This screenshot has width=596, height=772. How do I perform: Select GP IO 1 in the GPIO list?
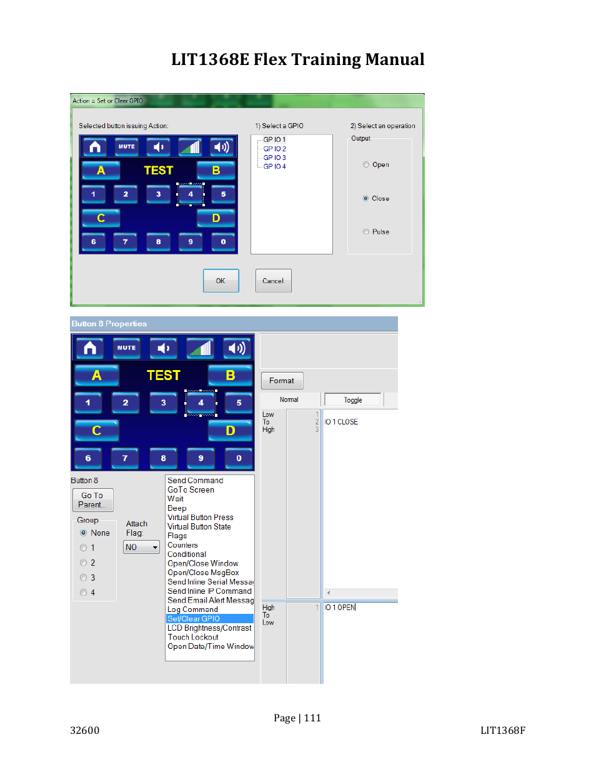274,139
